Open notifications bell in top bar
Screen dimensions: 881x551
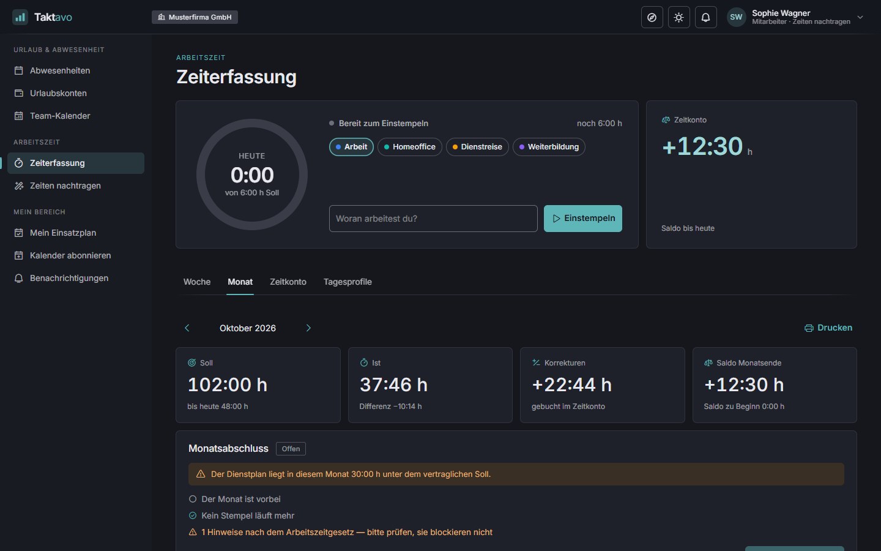(706, 17)
